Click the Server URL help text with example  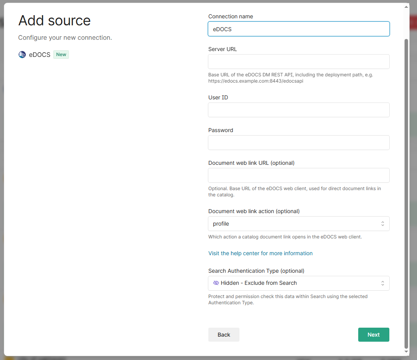click(290, 78)
